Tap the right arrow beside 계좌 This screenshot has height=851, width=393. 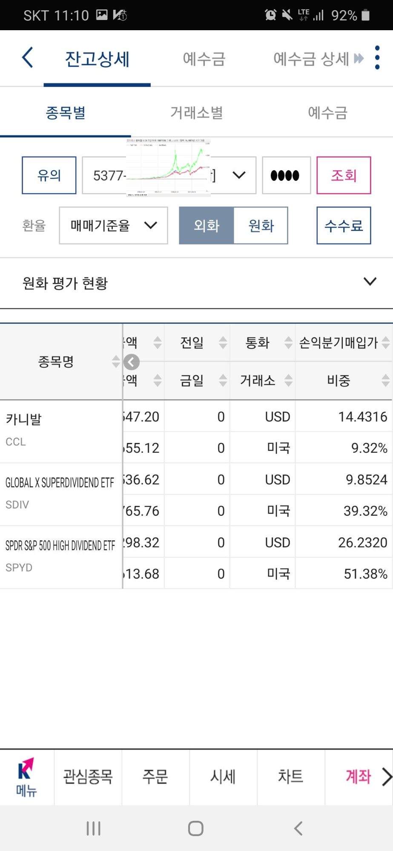(386, 777)
